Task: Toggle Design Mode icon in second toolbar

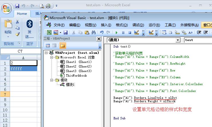Action: point(151,32)
